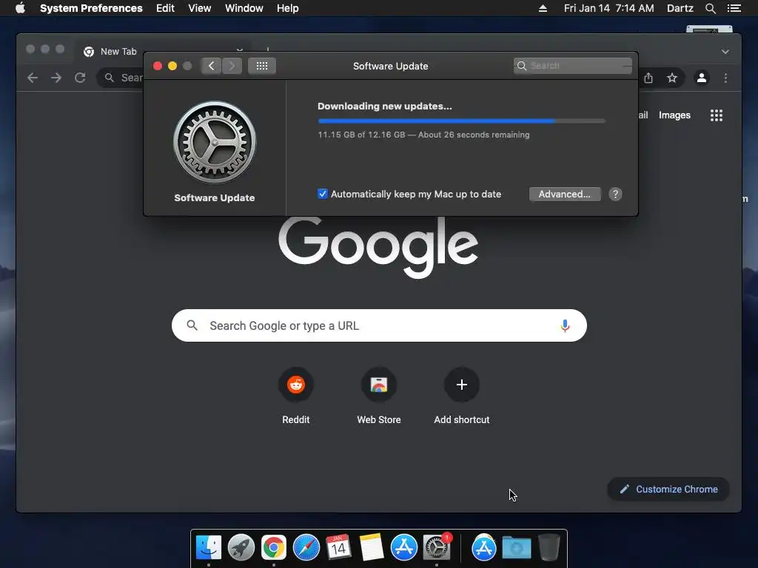Start voice search with microphone
Image resolution: width=758 pixels, height=568 pixels.
[x=565, y=325]
